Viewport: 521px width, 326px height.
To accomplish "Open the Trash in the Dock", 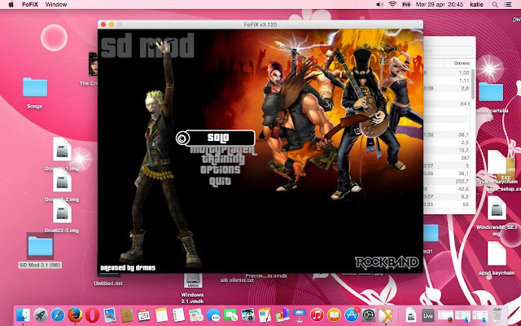I will point(497,315).
